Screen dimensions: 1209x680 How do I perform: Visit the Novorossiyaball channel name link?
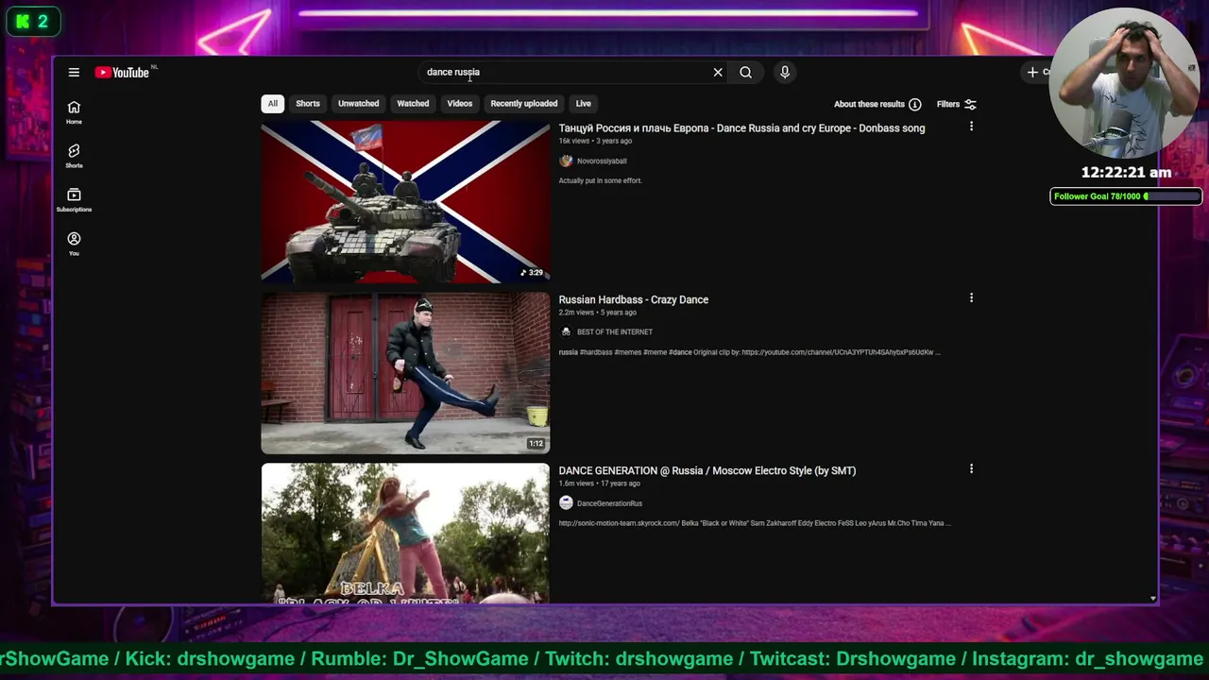[x=602, y=161]
